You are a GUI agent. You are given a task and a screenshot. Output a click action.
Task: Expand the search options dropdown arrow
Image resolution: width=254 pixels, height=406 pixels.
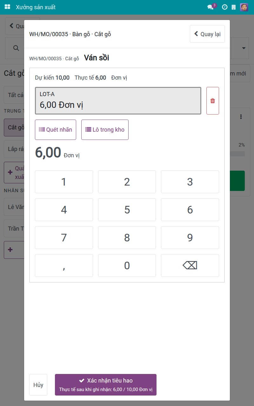pos(244,48)
